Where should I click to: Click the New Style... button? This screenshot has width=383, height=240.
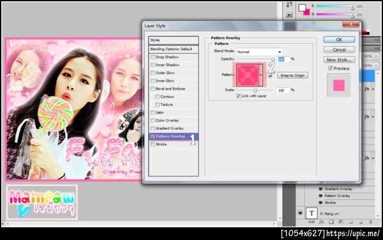(339, 60)
